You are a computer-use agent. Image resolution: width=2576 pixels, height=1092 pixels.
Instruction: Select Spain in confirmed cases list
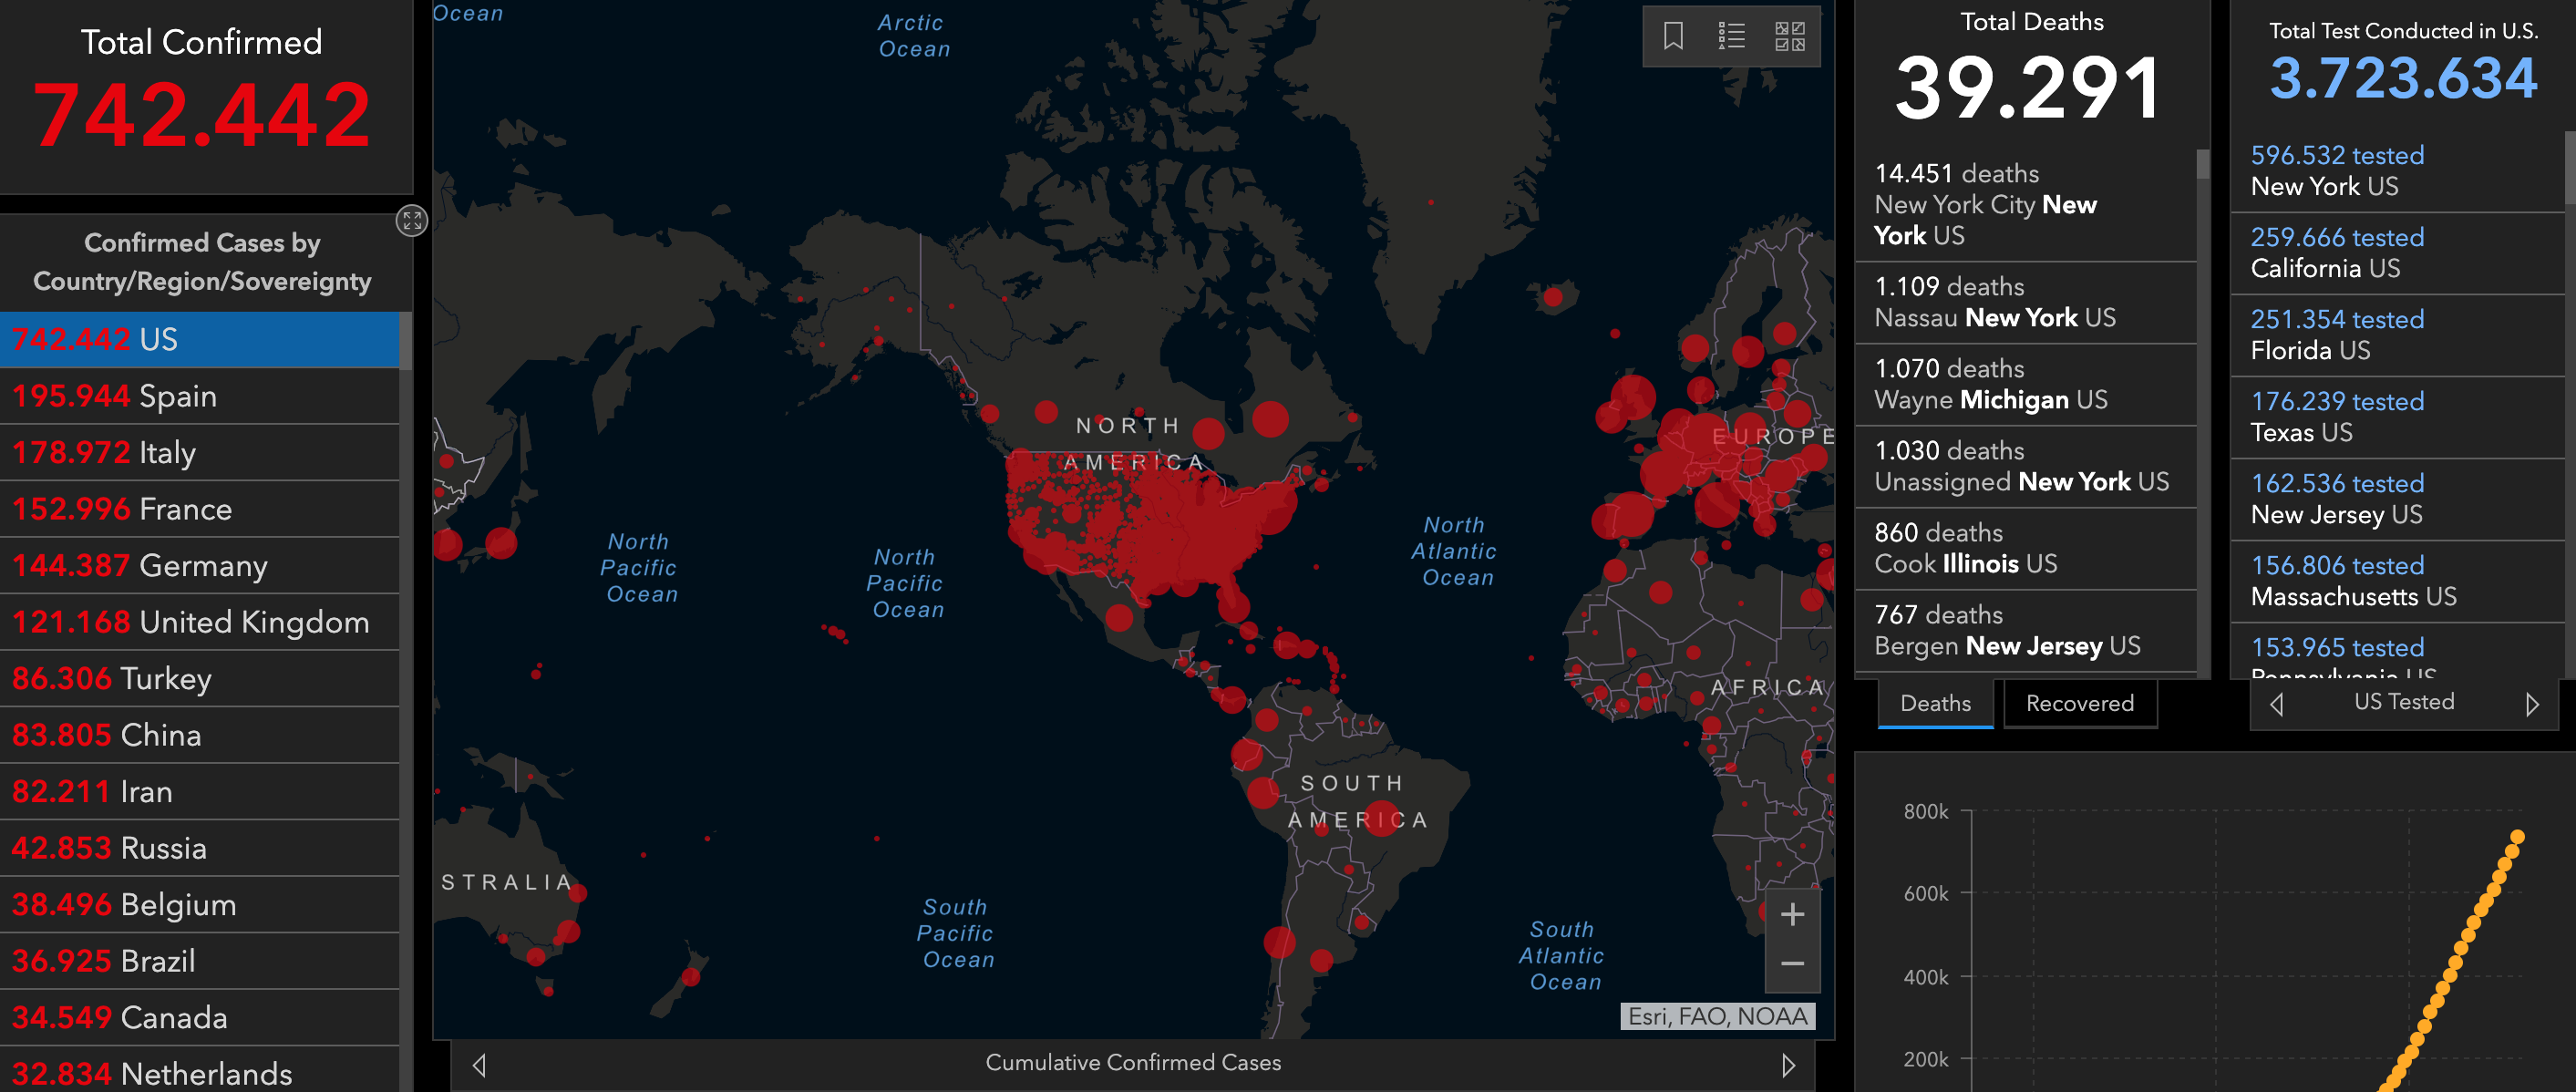[200, 396]
